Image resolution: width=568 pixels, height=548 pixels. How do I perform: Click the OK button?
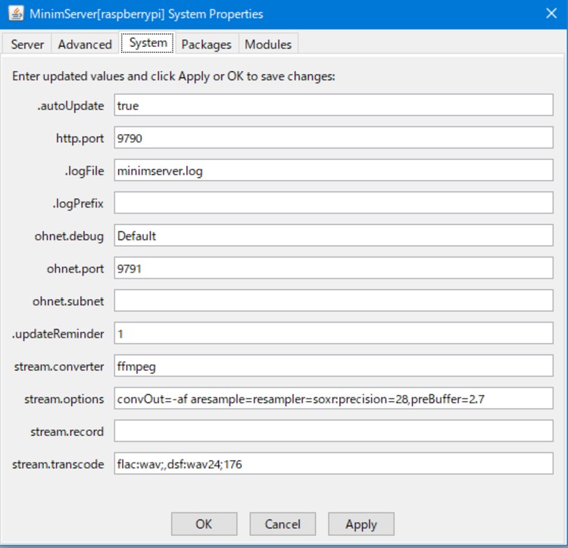tap(204, 524)
